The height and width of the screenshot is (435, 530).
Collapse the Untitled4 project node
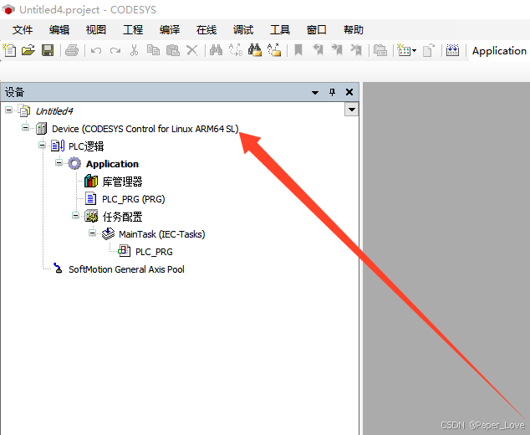9,110
